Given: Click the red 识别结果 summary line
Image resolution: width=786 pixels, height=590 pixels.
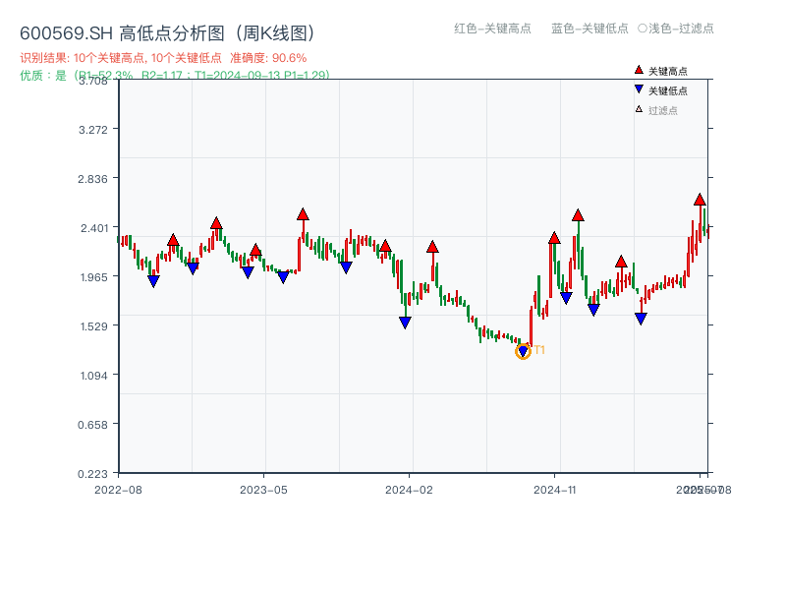Looking at the screenshot, I should click(163, 58).
